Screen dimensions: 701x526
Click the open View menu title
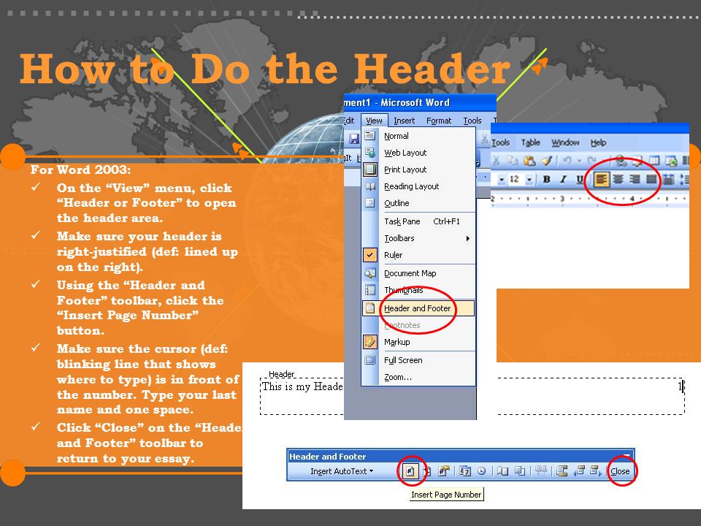click(374, 121)
